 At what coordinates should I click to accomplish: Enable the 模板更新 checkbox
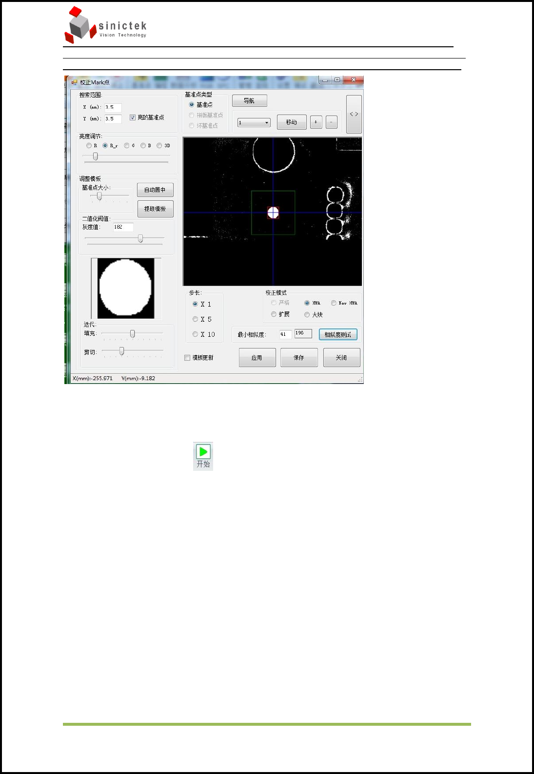point(187,358)
